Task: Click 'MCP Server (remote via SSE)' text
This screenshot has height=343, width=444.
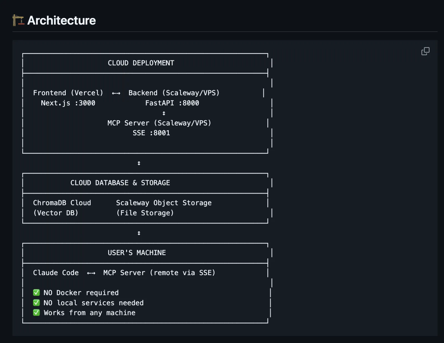Action: 159,273
